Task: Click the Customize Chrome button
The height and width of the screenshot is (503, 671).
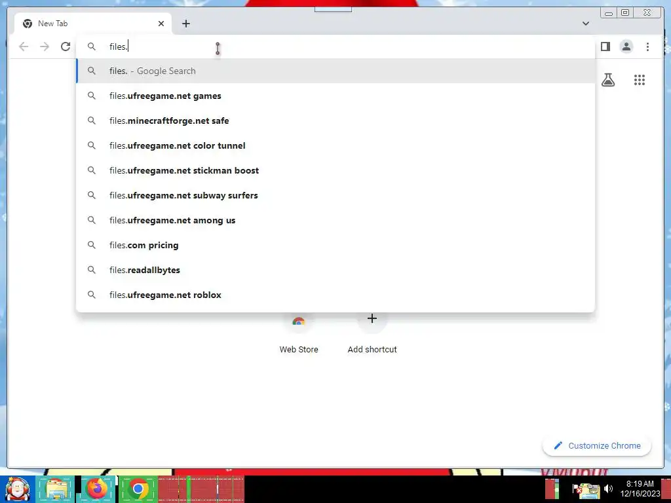Action: point(597,445)
